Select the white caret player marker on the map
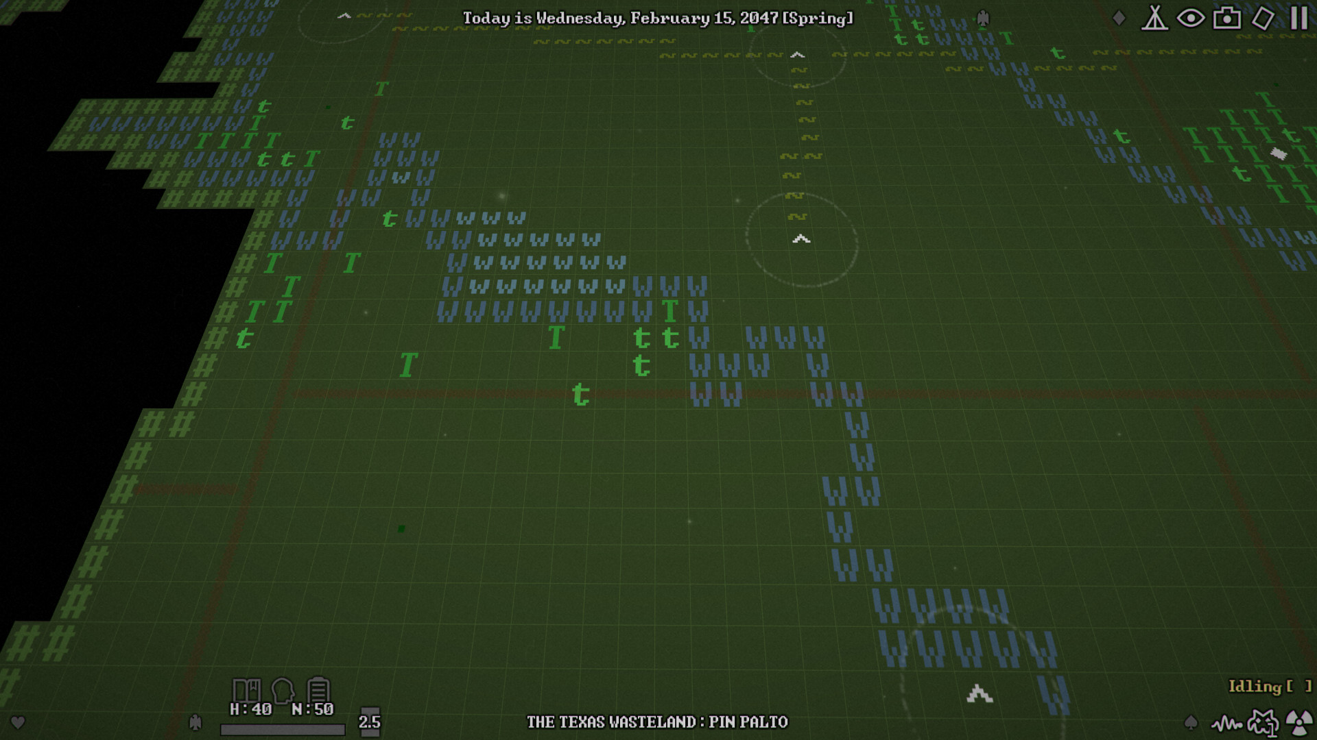 click(800, 238)
